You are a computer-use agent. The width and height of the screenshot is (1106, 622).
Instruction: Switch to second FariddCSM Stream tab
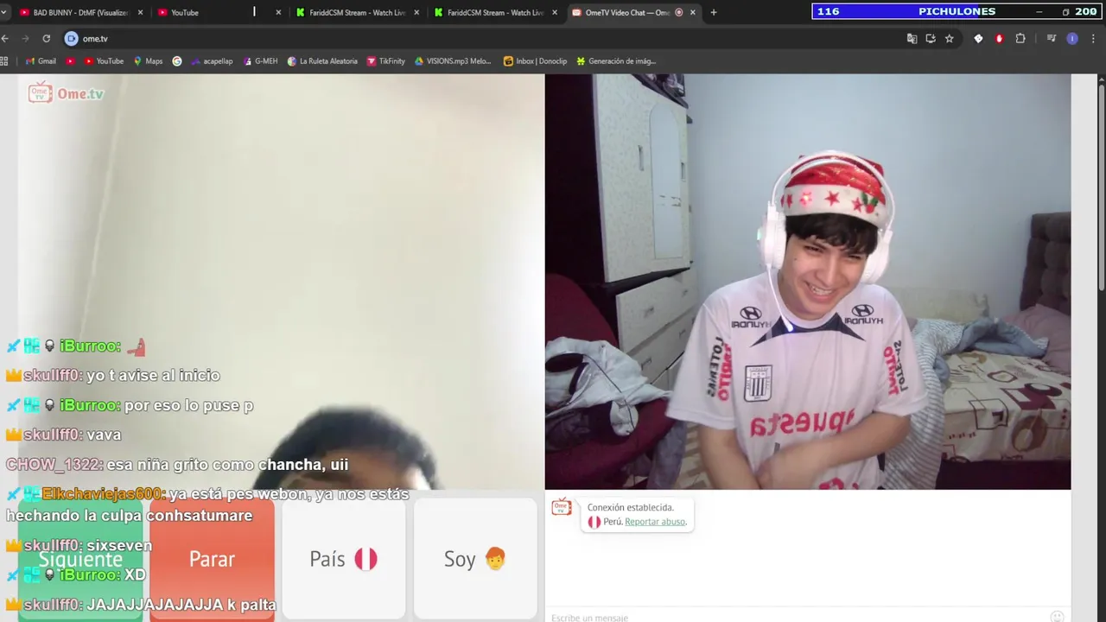coord(496,12)
